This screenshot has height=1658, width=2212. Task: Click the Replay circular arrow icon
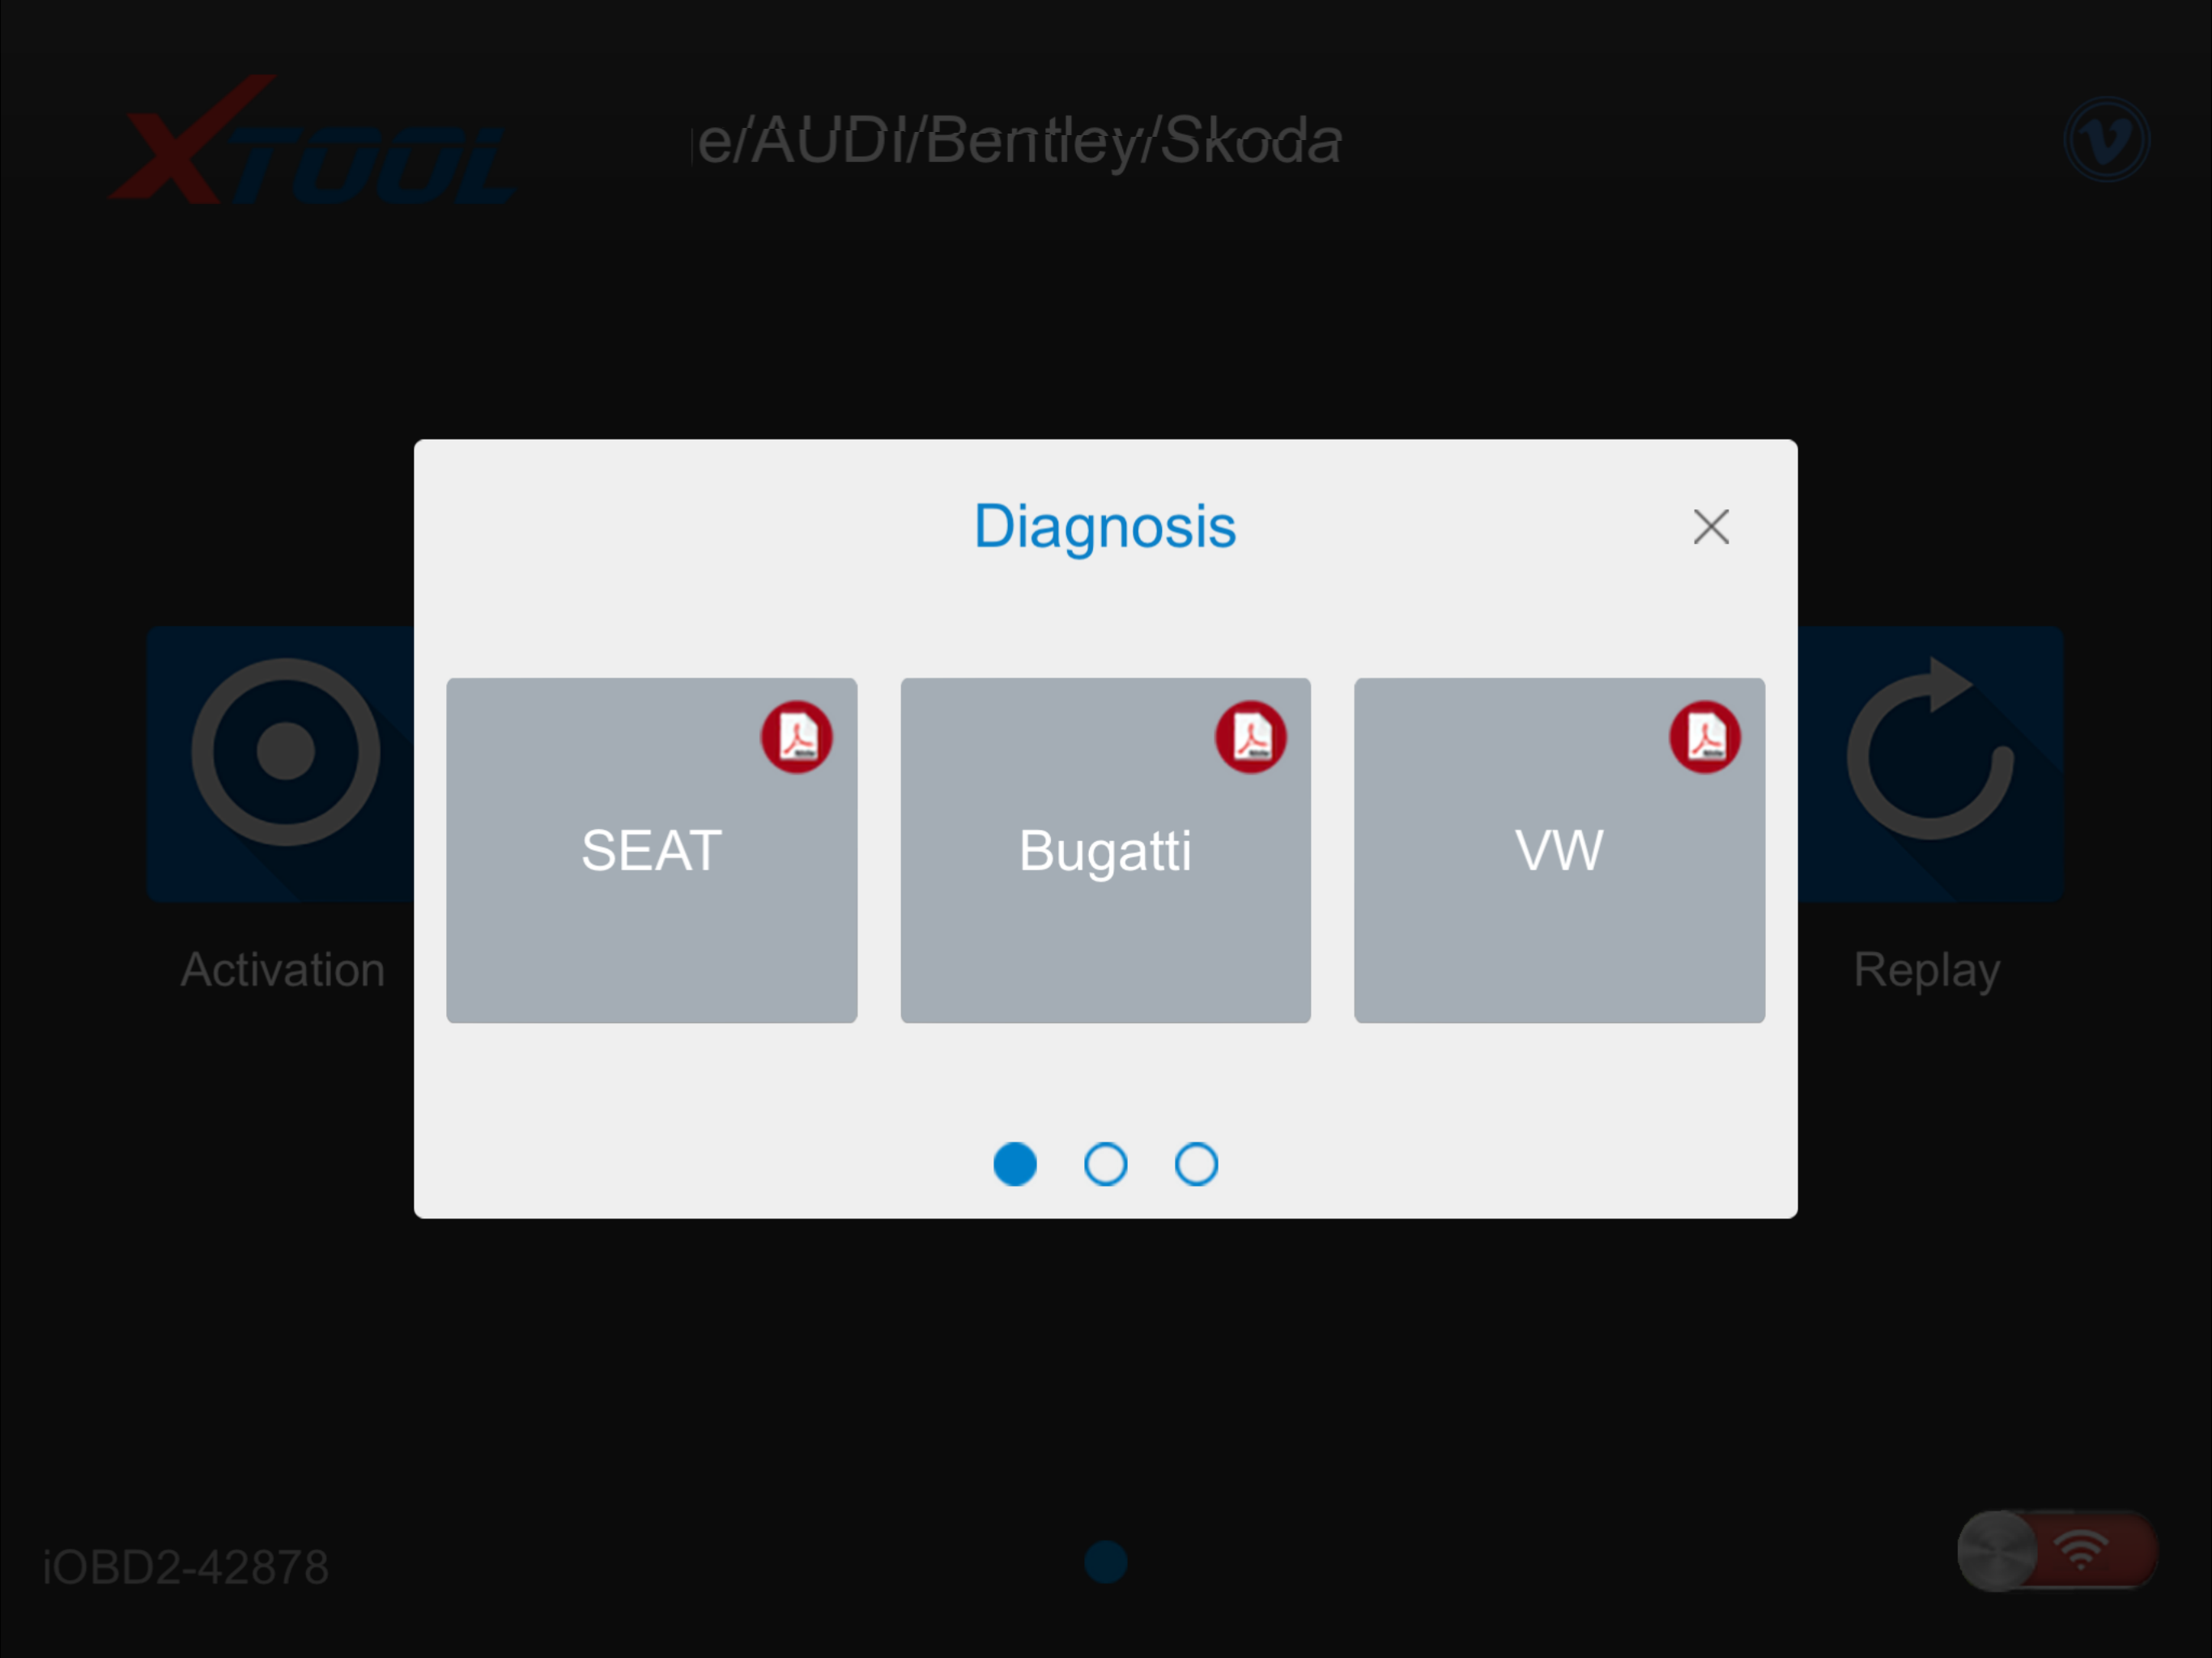tap(1931, 752)
